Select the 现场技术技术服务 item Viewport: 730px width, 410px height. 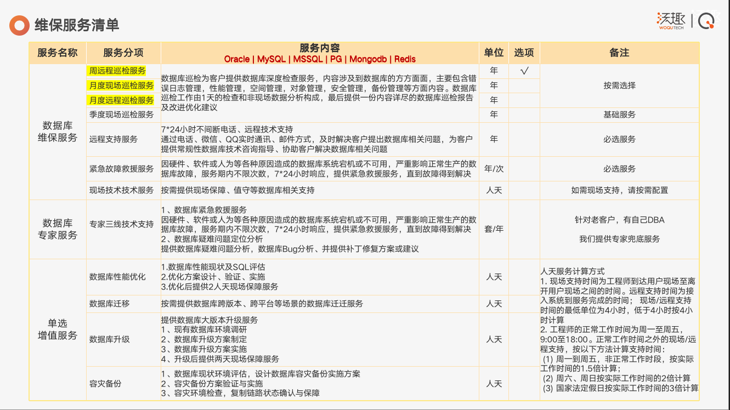pyautogui.click(x=122, y=190)
